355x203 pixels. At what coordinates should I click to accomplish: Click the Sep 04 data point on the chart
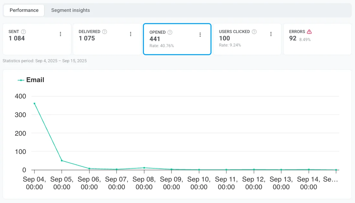(x=34, y=103)
